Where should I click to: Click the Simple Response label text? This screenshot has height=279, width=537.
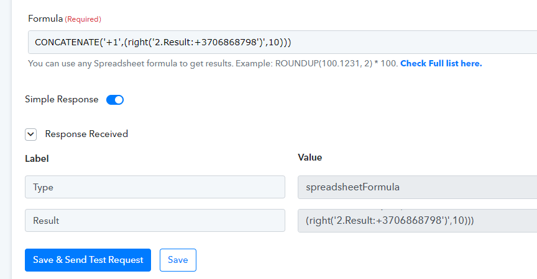click(62, 99)
